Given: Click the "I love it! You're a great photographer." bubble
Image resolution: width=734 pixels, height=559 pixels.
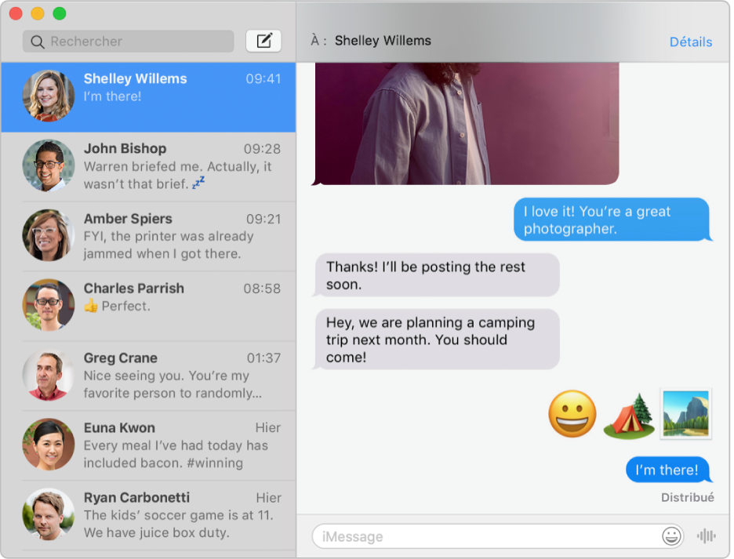Looking at the screenshot, I should coord(612,220).
